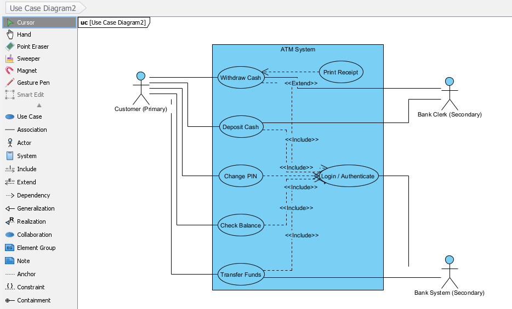Select the Cursor tool
This screenshot has width=512, height=309.
39,22
